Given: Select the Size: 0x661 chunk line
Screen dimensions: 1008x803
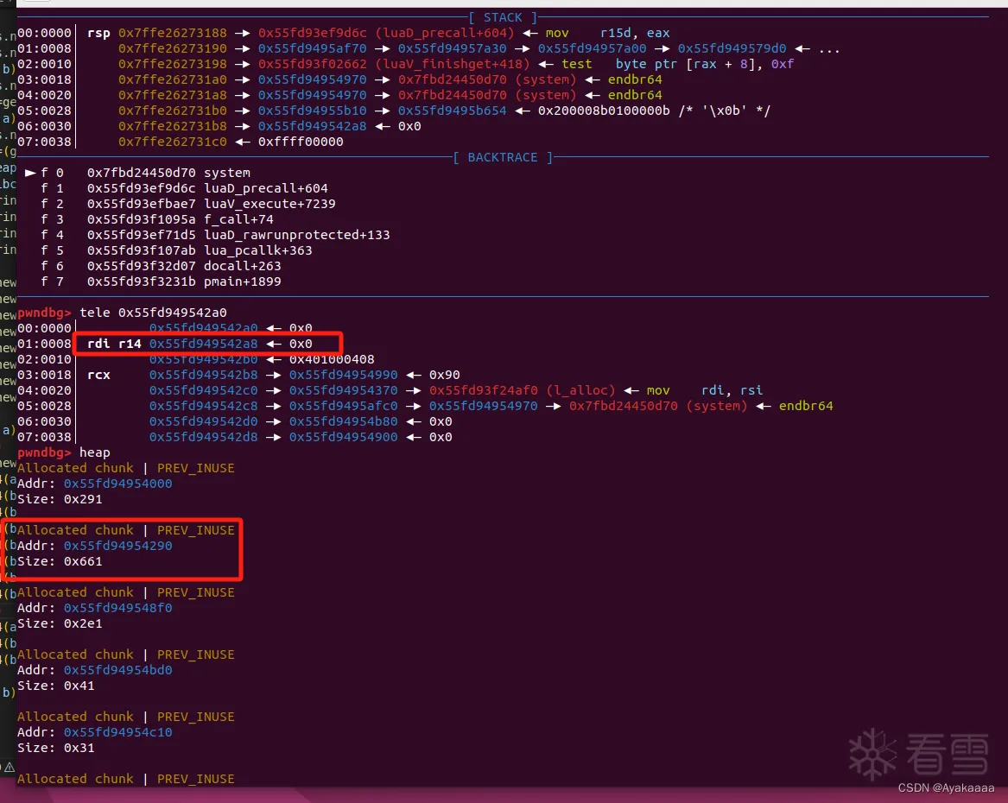Looking at the screenshot, I should (x=60, y=561).
